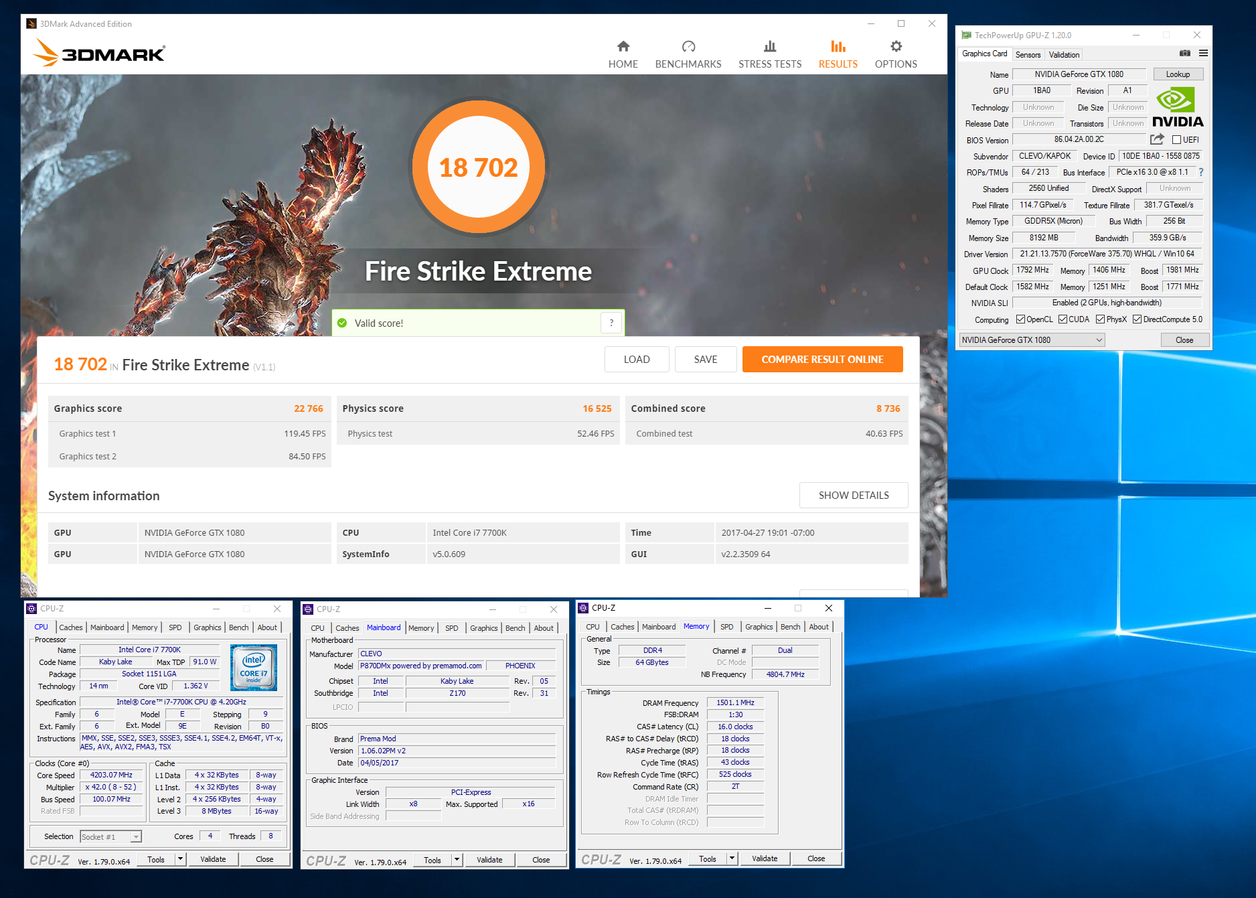Click the motherboard model P870DMx field in CPU-Z
This screenshot has height=898, width=1256.
[x=421, y=666]
